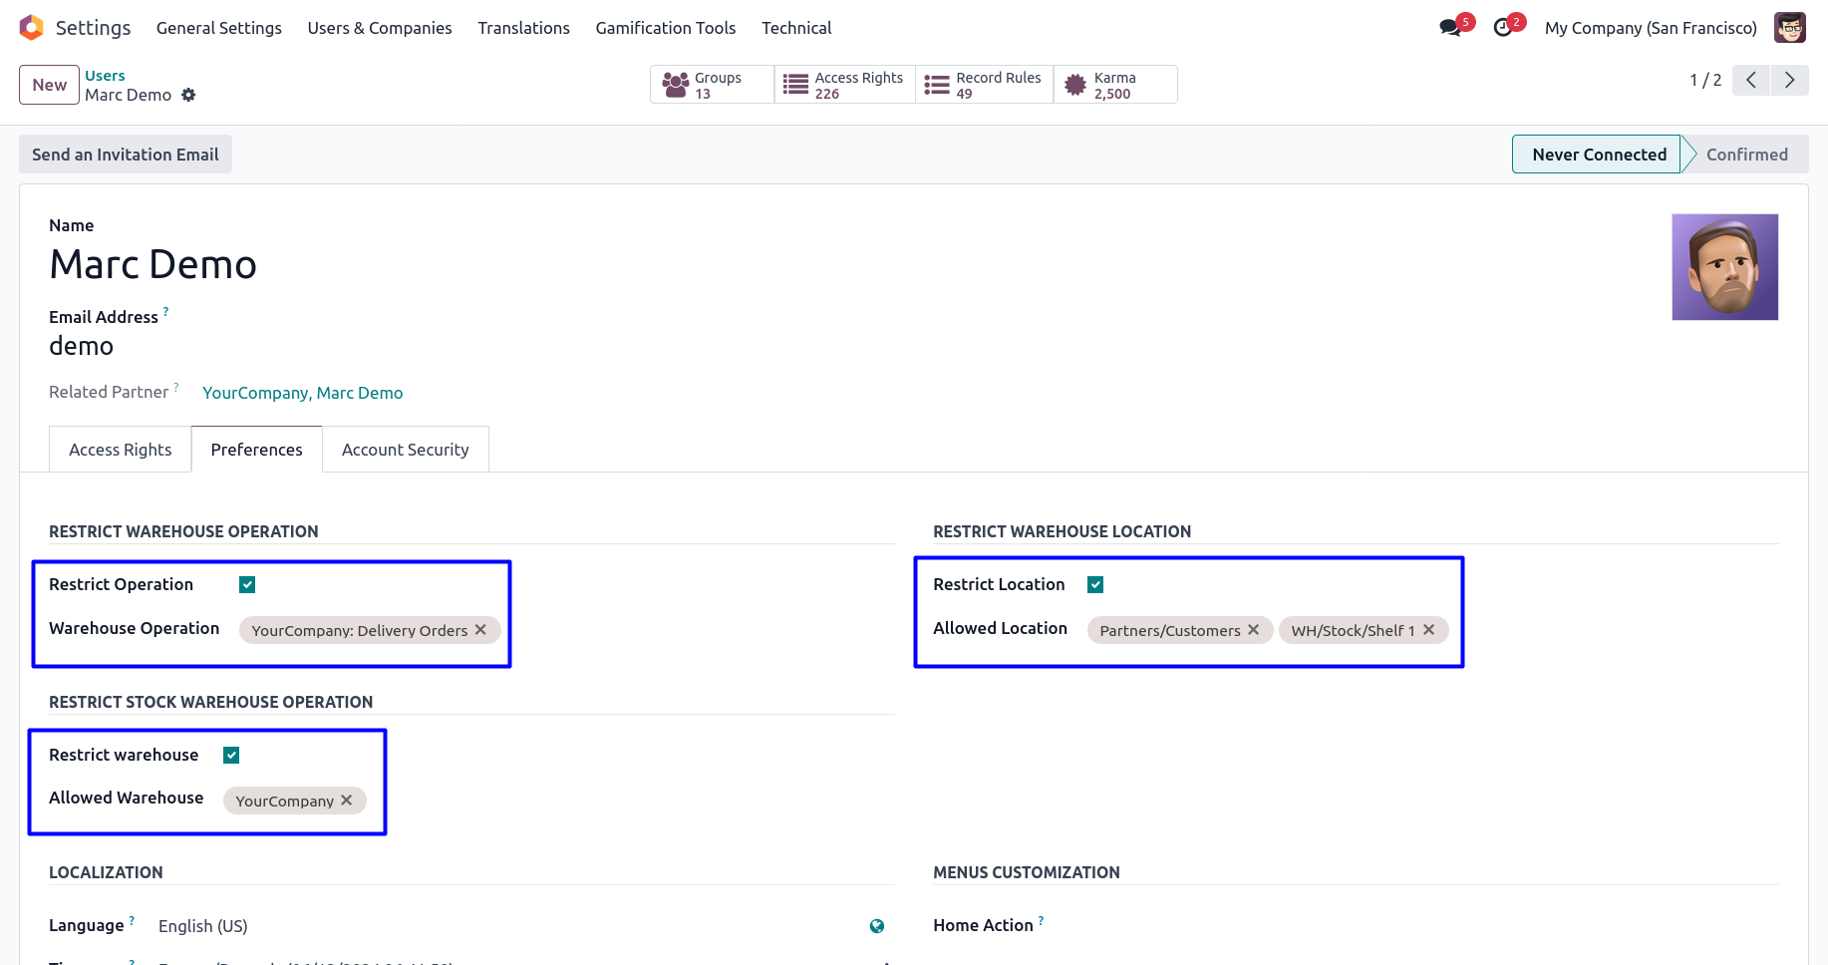Image resolution: width=1828 pixels, height=965 pixels.
Task: Open the activities clock icon
Action: 1503,28
